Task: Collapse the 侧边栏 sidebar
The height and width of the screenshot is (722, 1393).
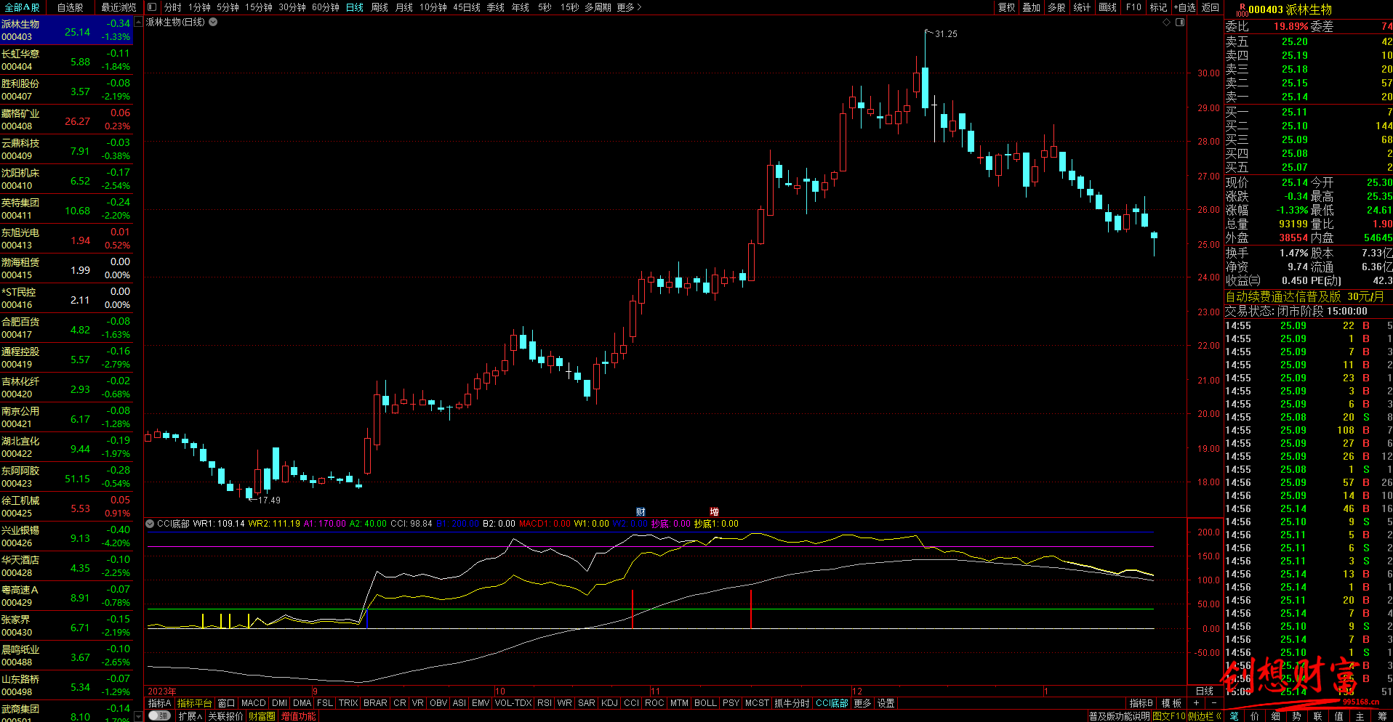Action: tap(1204, 716)
